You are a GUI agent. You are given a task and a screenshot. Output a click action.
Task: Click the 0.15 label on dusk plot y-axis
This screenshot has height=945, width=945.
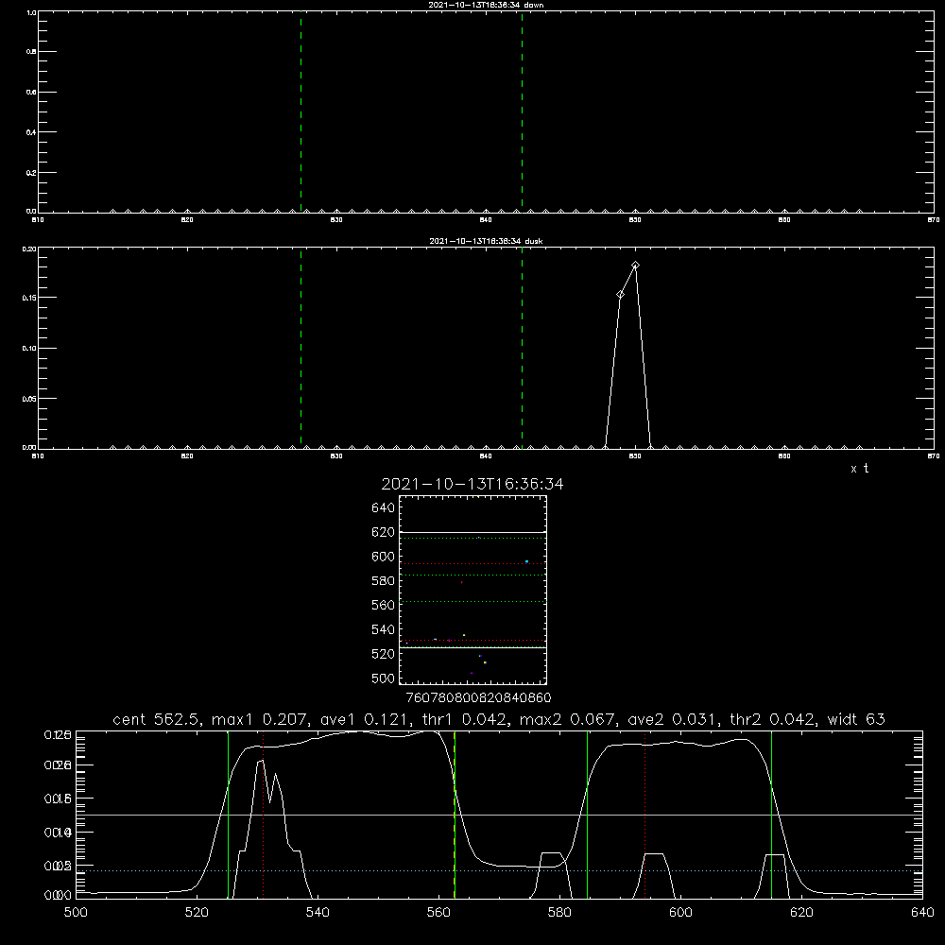pyautogui.click(x=29, y=298)
